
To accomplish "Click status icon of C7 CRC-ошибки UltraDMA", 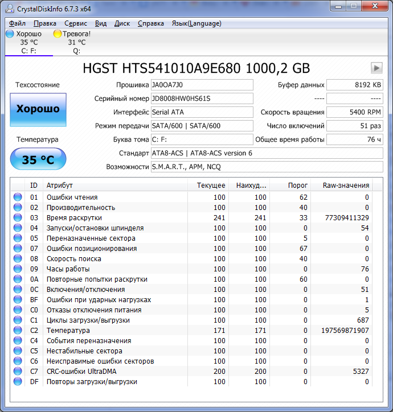I will (x=18, y=372).
